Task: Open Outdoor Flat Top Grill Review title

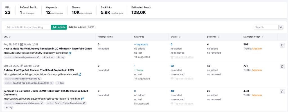Action: pyautogui.click(x=39, y=70)
